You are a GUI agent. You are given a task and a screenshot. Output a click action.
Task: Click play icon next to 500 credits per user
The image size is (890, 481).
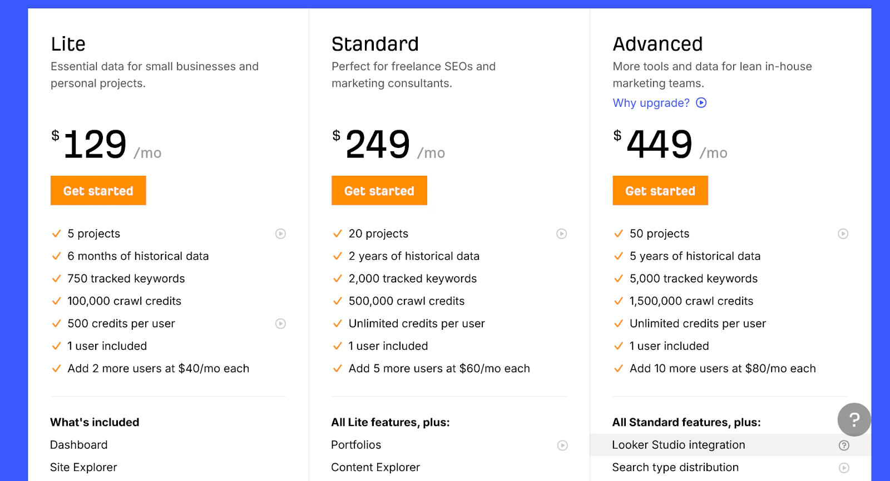point(281,324)
